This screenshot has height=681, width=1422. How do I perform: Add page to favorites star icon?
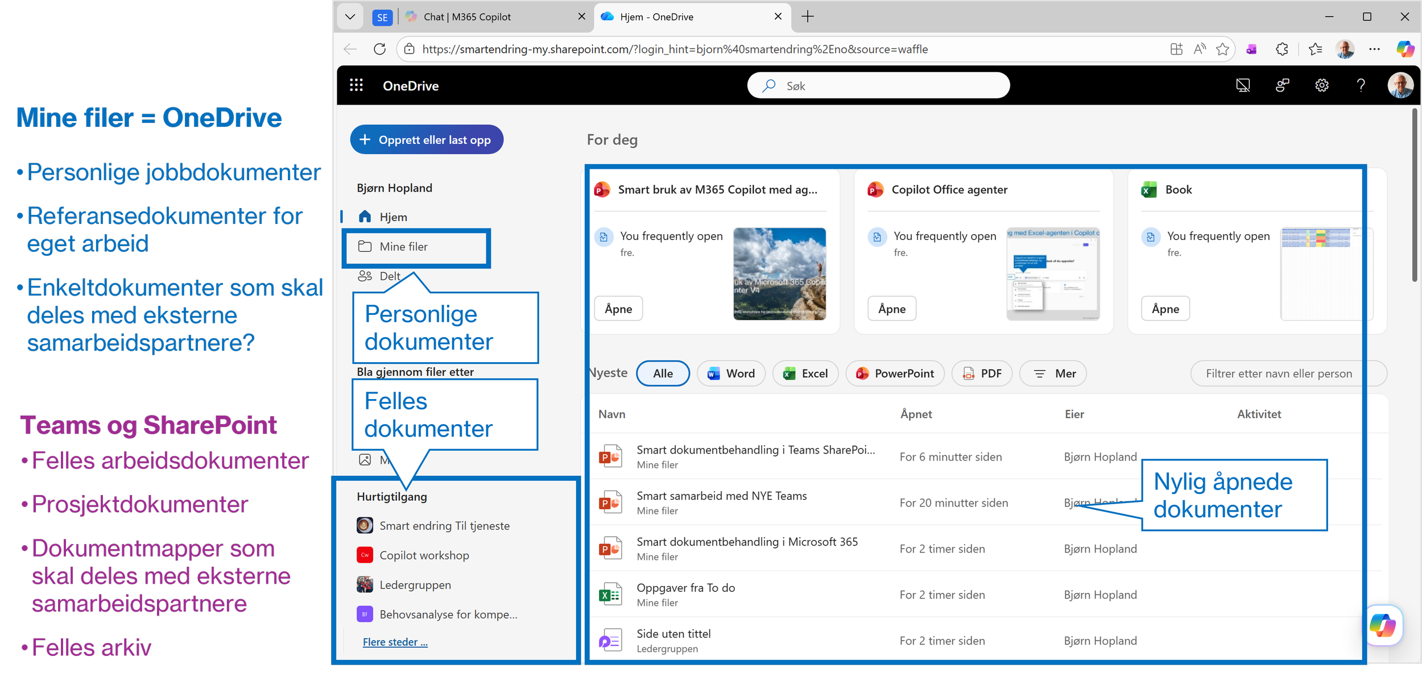pyautogui.click(x=1222, y=49)
